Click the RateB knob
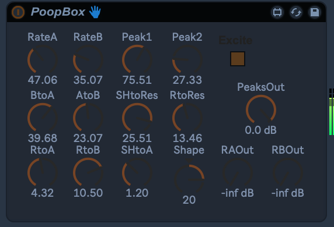Viewport: 334px width, 227px height. pyautogui.click(x=88, y=59)
